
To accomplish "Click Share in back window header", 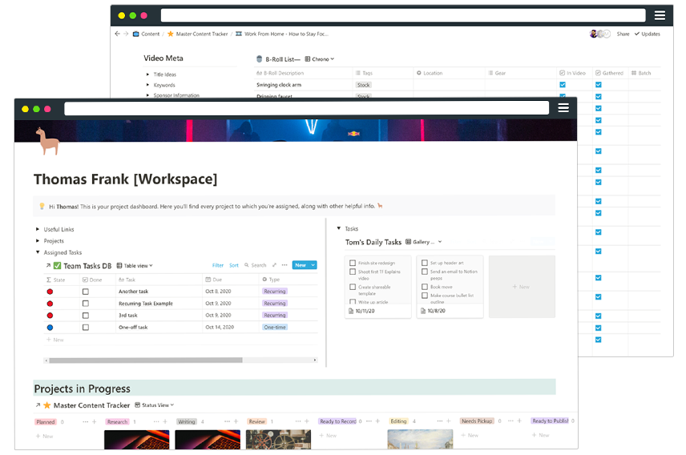I will pos(623,34).
